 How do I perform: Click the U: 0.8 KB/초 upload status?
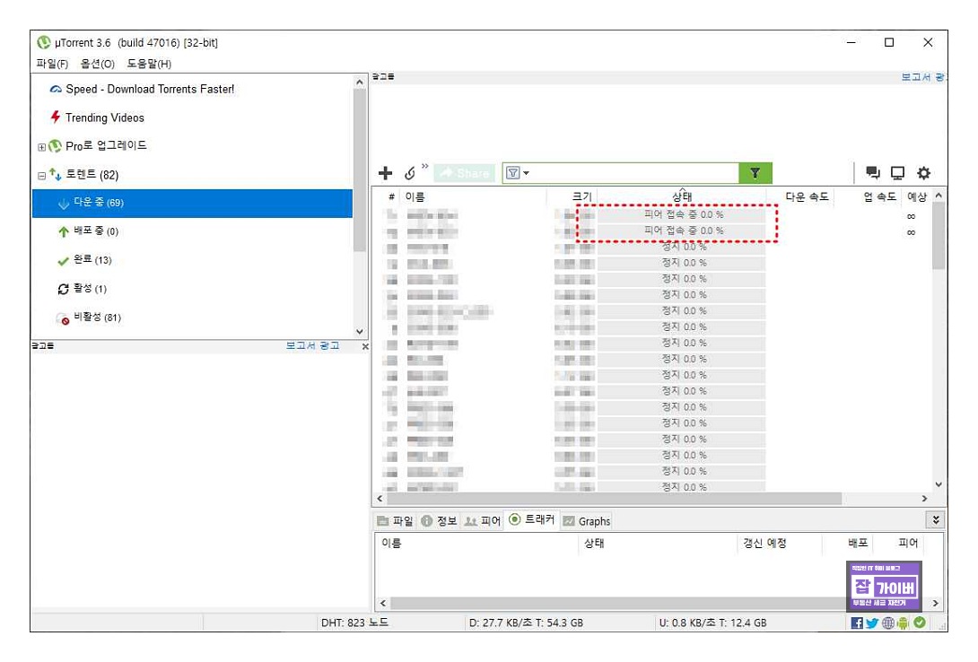[x=712, y=623]
